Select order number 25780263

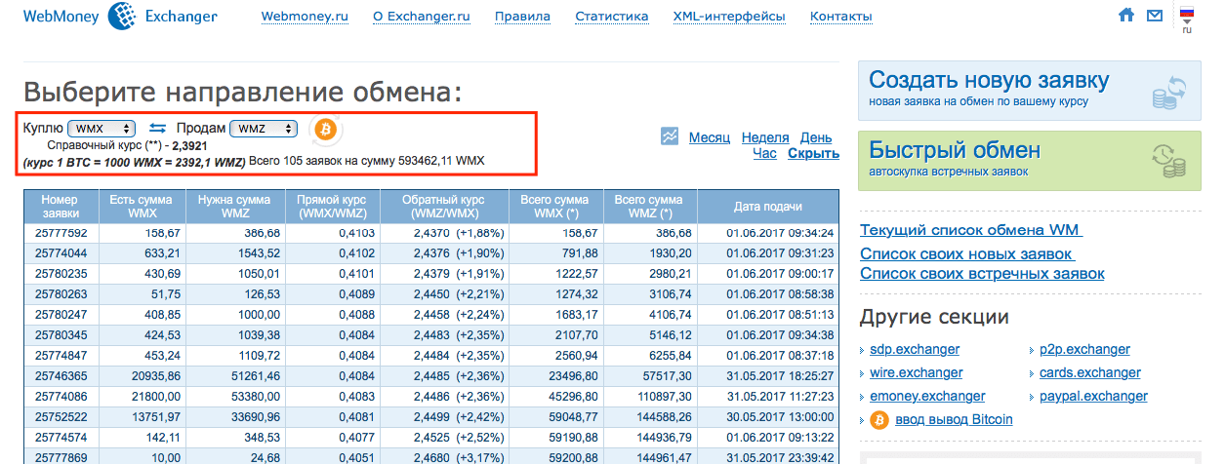point(61,293)
